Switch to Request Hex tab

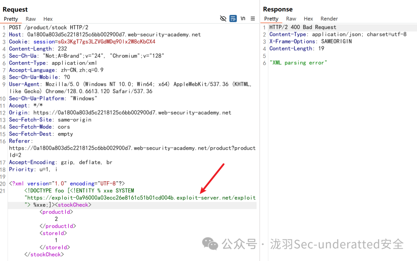(48, 19)
